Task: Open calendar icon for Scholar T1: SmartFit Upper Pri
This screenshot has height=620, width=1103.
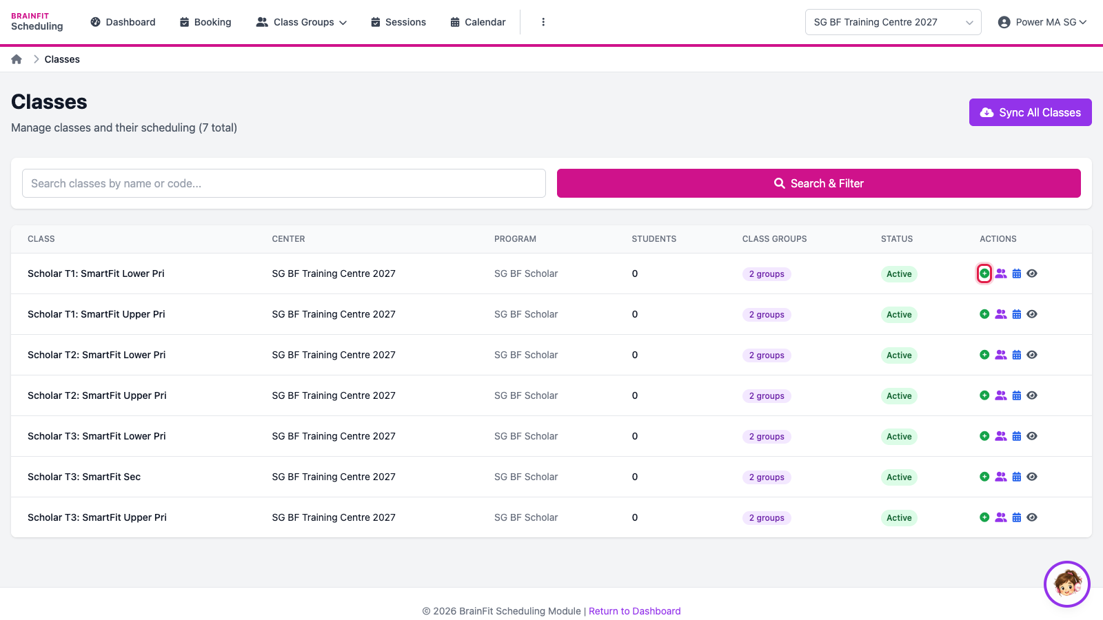Action: (1017, 314)
